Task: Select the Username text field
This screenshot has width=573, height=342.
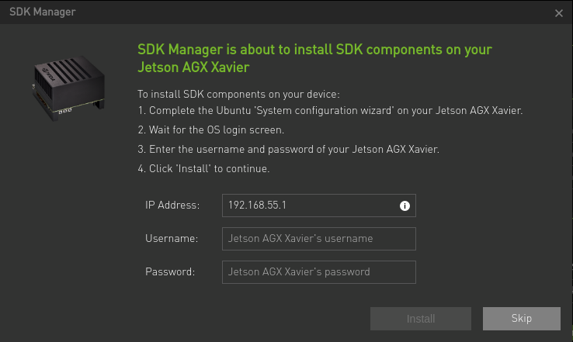Action: click(318, 239)
